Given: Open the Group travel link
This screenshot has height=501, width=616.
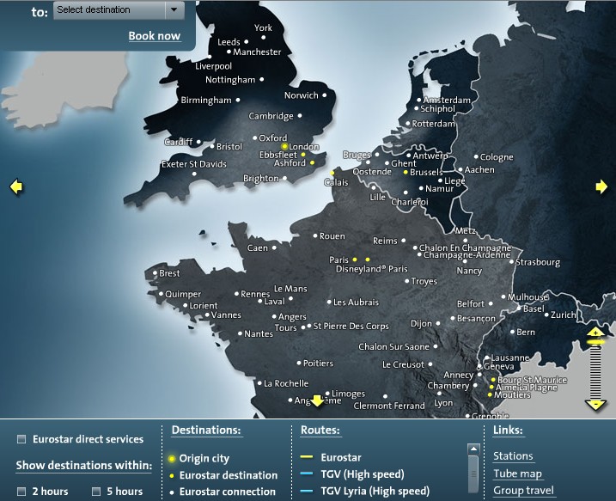Looking at the screenshot, I should (x=523, y=491).
